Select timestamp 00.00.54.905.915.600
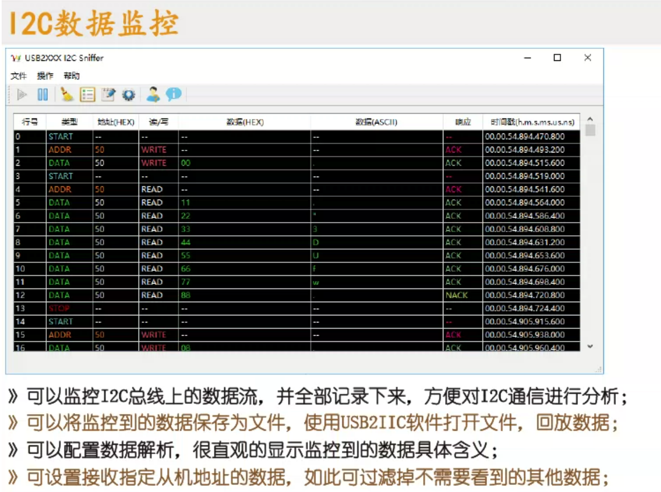This screenshot has height=492, width=661. pyautogui.click(x=531, y=321)
